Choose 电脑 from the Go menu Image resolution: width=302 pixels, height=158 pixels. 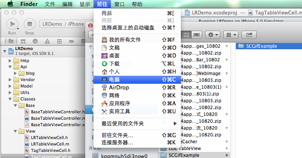coord(137,80)
